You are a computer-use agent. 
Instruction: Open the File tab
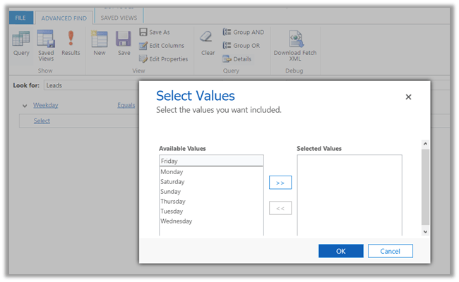[x=20, y=17]
